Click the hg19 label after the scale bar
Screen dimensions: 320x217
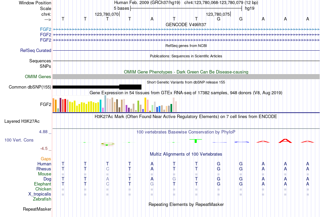click(x=250, y=8)
